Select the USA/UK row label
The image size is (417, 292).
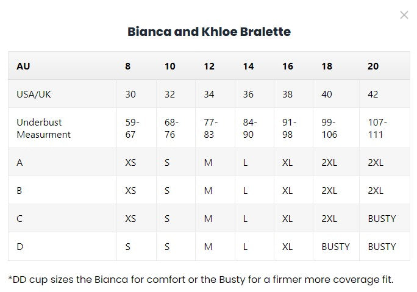point(35,94)
